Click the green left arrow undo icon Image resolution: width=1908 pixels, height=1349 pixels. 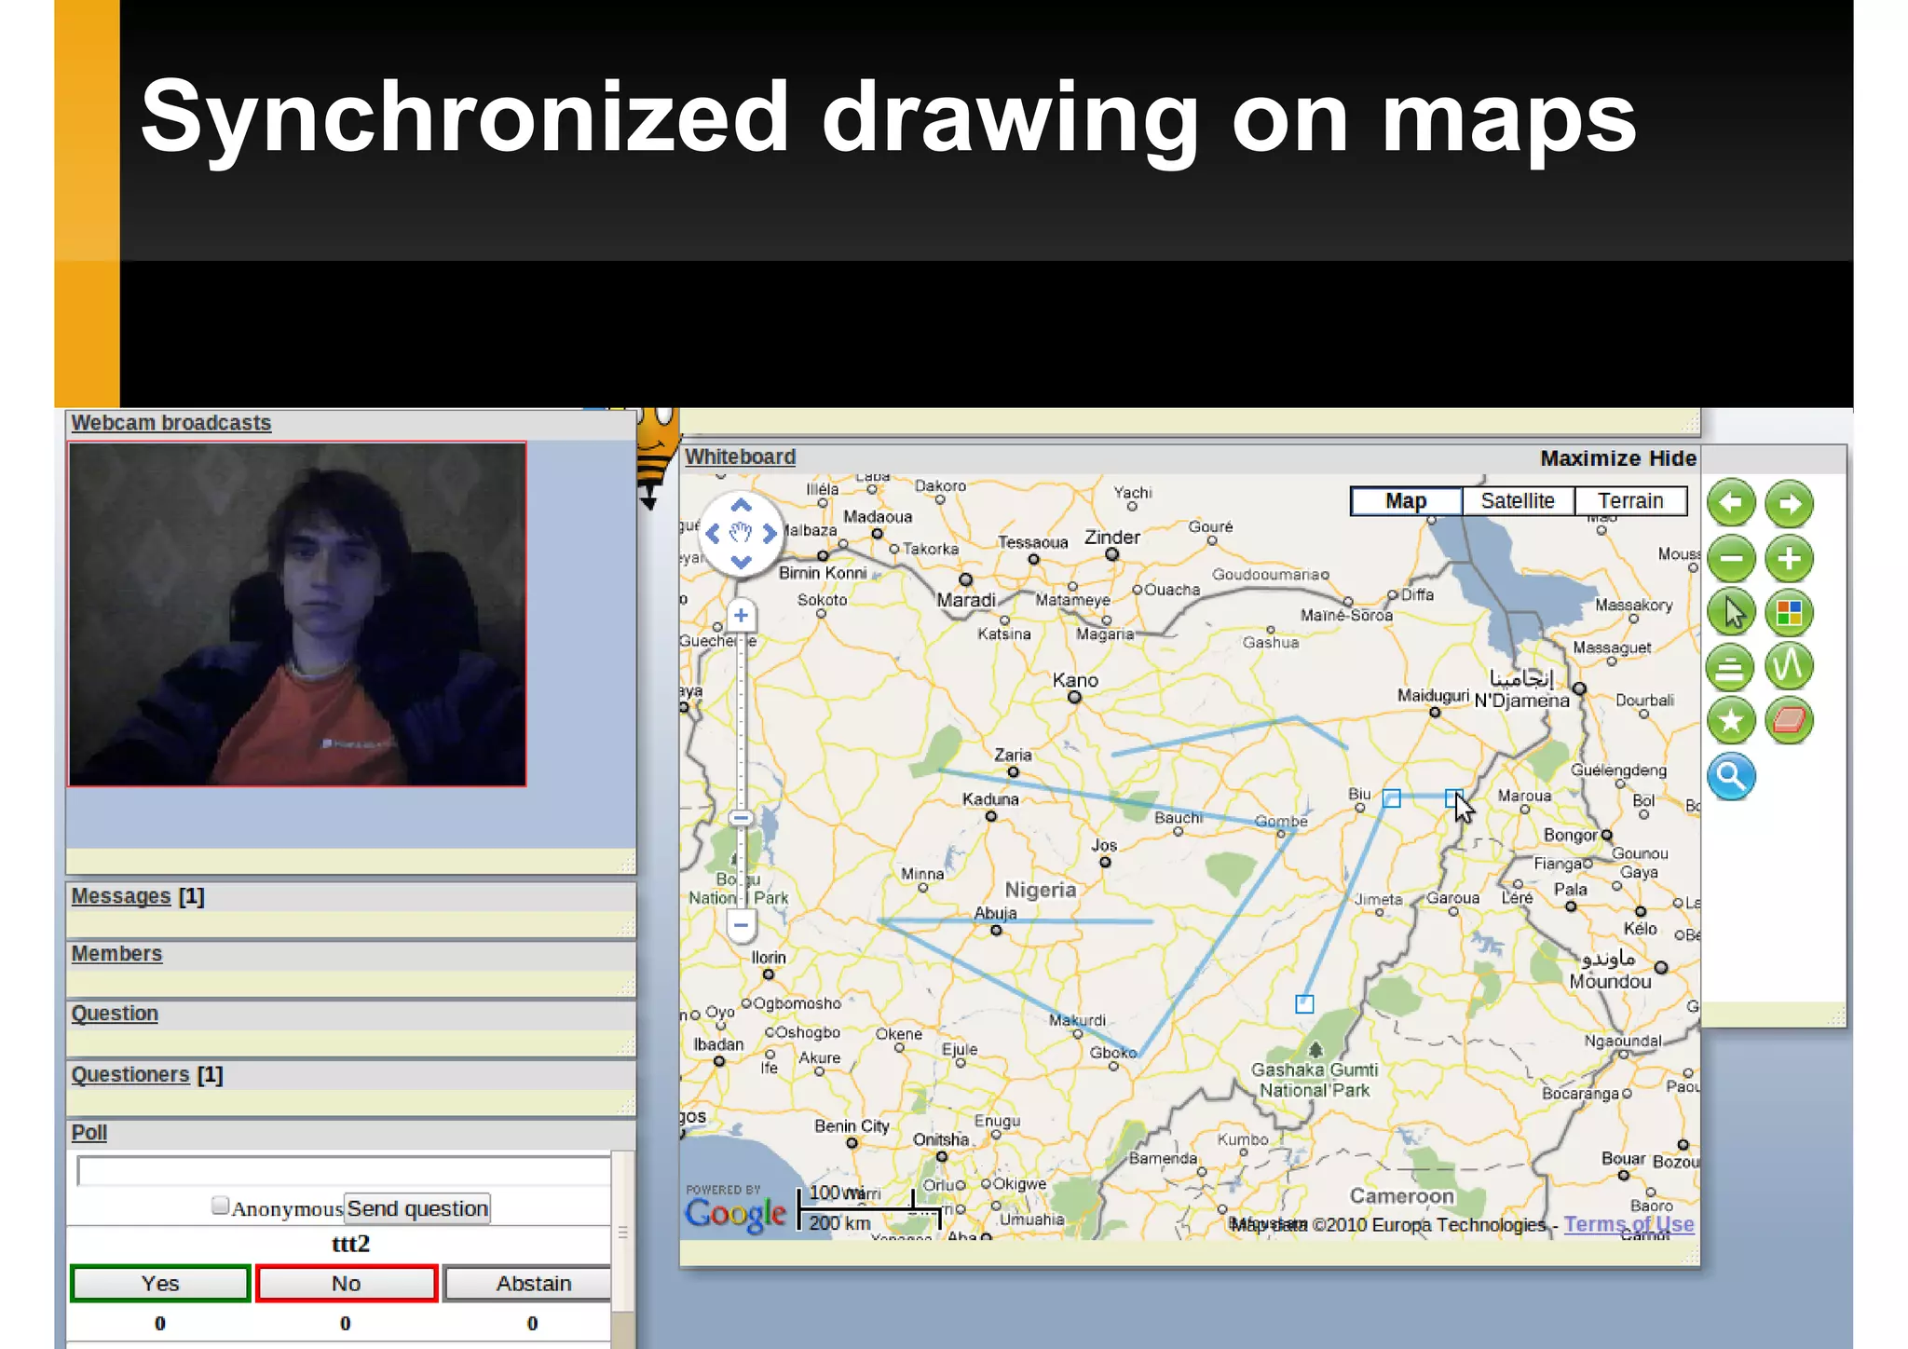click(1731, 504)
